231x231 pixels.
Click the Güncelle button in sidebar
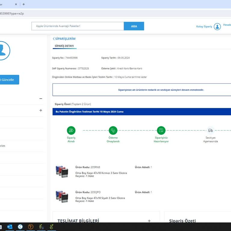[9, 80]
